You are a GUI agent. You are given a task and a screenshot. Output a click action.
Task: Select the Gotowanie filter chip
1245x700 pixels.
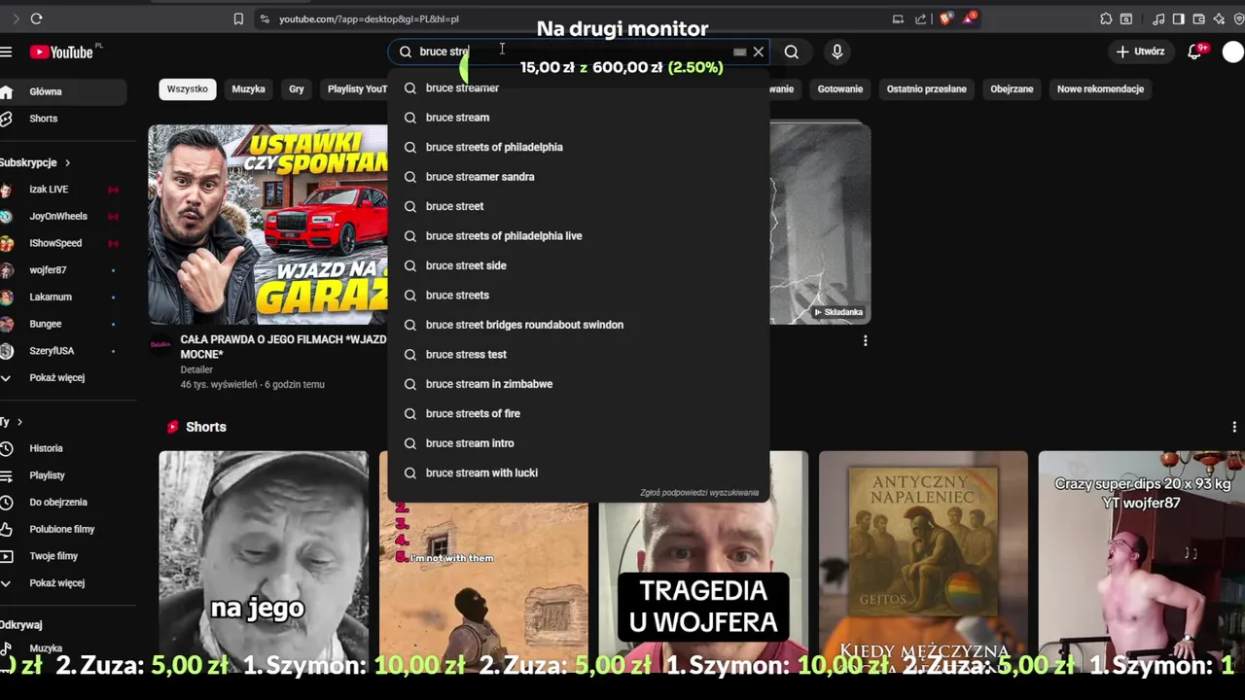tap(840, 88)
